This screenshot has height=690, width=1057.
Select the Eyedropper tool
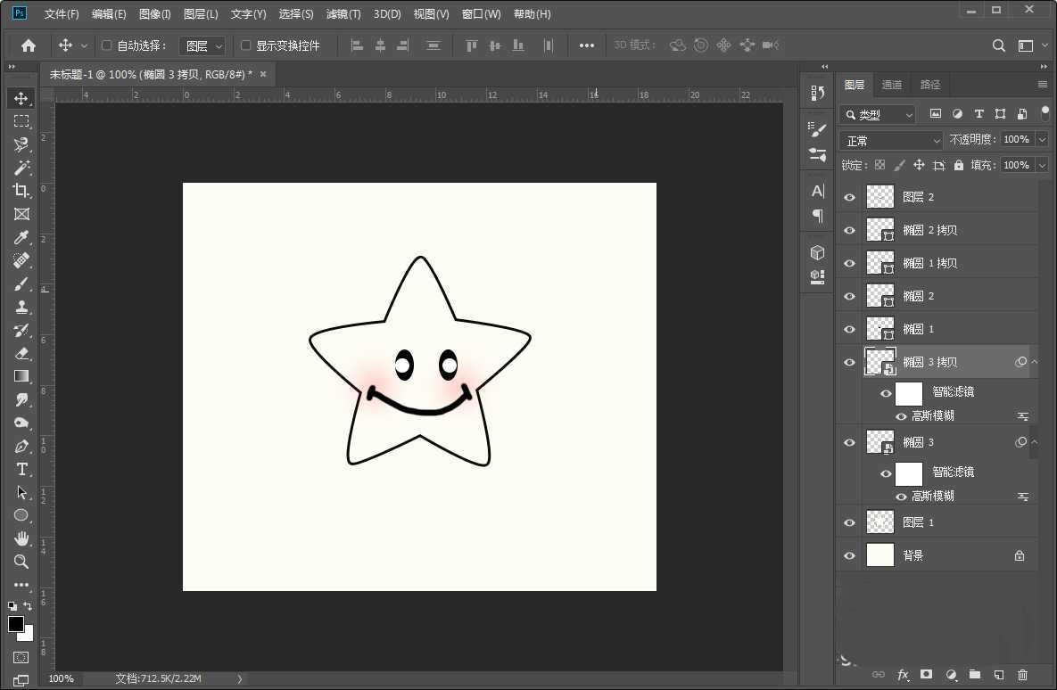(21, 237)
